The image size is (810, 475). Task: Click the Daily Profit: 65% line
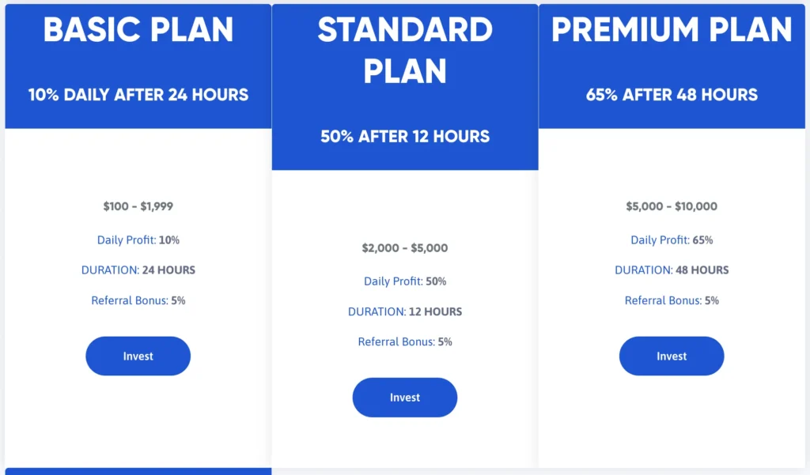pyautogui.click(x=672, y=239)
